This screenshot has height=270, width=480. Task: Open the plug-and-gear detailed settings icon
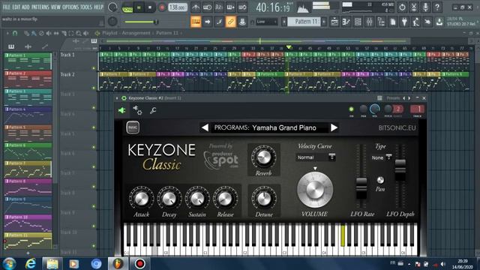pyautogui.click(x=137, y=110)
